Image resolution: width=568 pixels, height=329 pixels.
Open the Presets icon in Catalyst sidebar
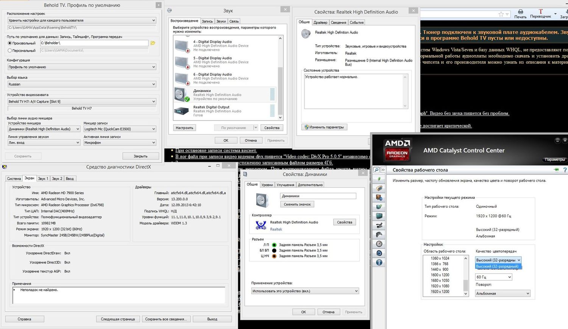pos(379,188)
